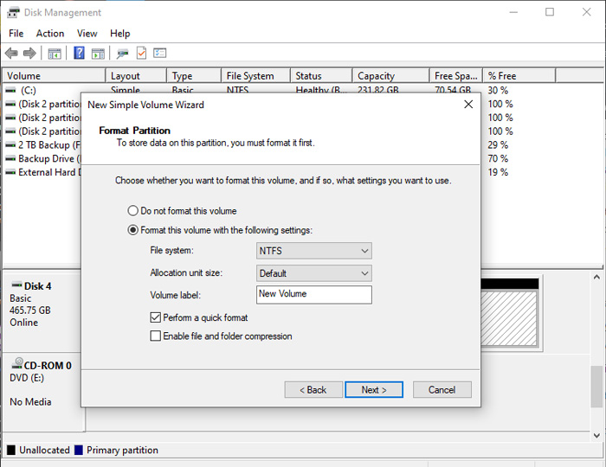The image size is (606, 467).
Task: Click the Show/Hide Console Tree icon
Action: tap(55, 54)
